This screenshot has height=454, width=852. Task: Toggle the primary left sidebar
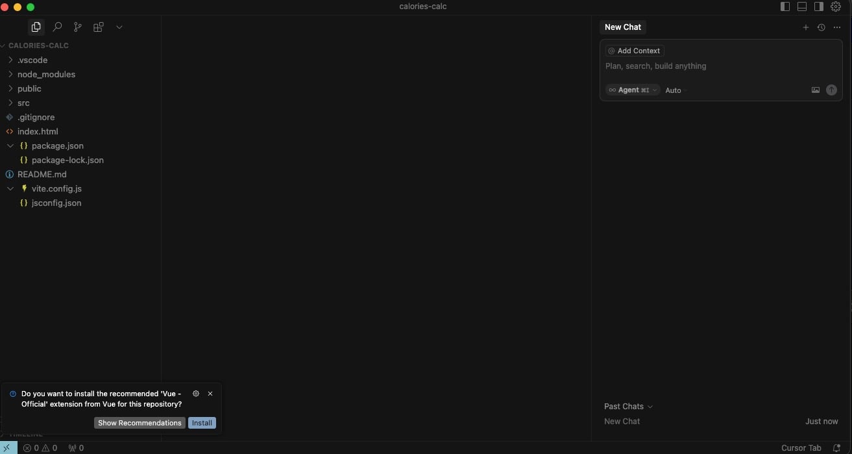click(x=785, y=6)
